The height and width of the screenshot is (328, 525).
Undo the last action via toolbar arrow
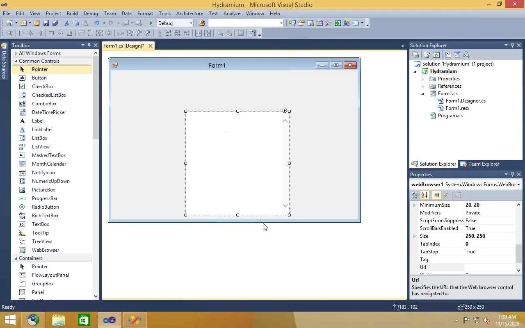coord(96,23)
